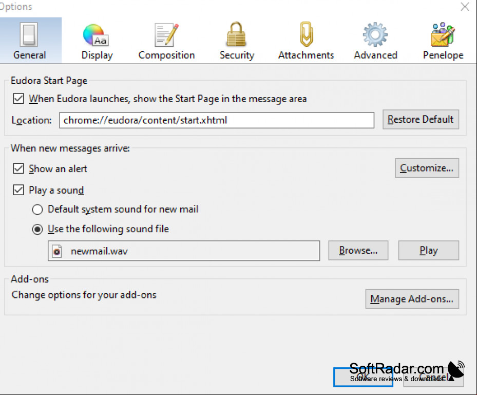The height and width of the screenshot is (395, 477).
Task: Click Restore Default button
Action: tap(421, 119)
